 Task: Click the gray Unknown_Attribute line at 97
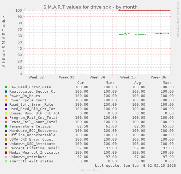(x=144, y=12)
